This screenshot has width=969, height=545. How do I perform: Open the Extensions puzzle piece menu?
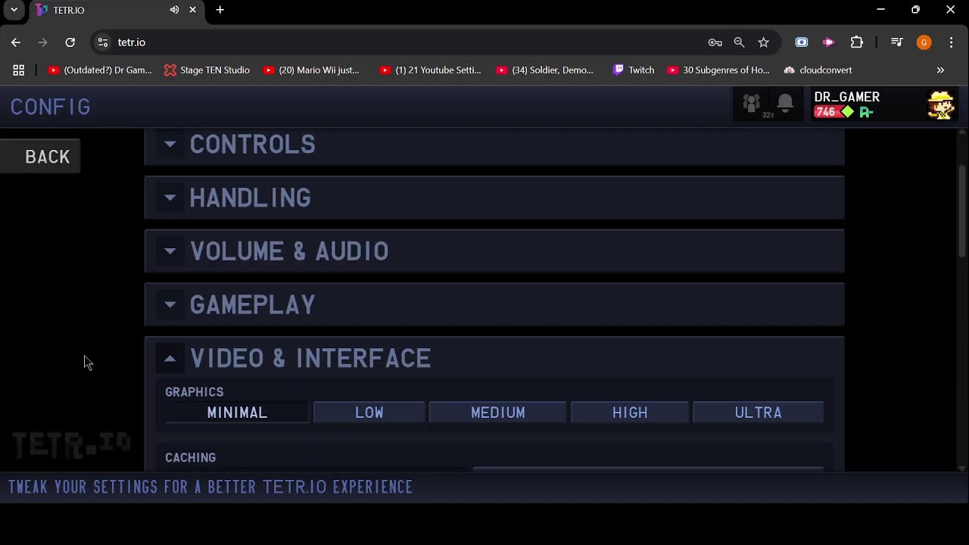point(857,42)
